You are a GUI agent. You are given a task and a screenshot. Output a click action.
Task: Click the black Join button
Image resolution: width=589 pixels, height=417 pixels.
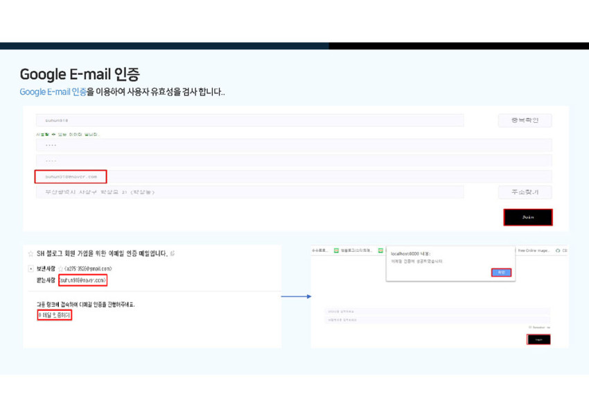coord(528,217)
